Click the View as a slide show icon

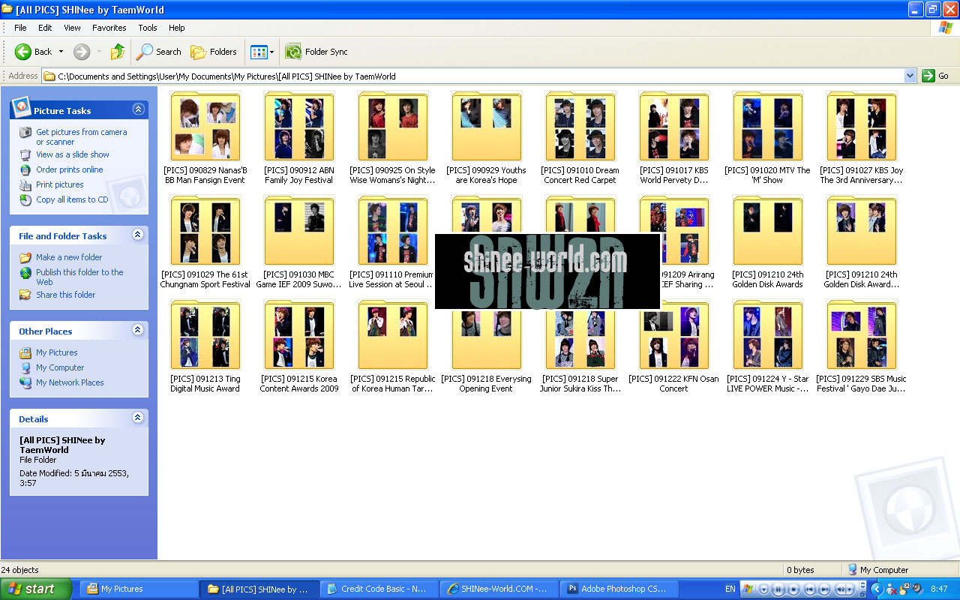point(25,154)
